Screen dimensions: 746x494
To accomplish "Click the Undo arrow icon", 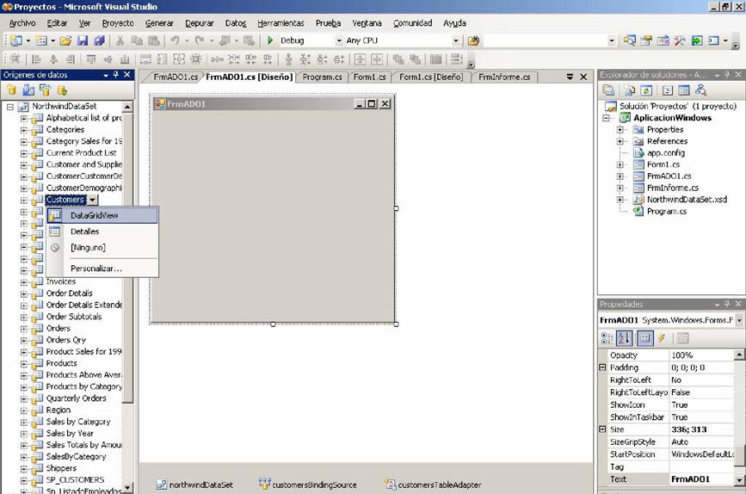I will (175, 41).
